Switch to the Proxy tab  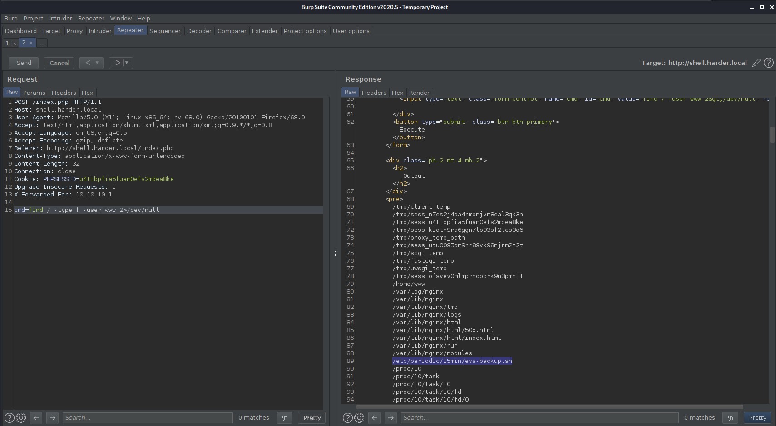click(74, 31)
